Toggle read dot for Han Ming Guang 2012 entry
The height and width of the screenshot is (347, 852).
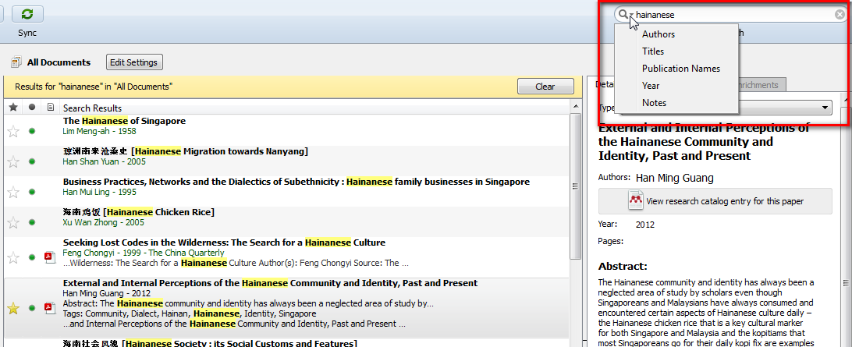pyautogui.click(x=32, y=309)
